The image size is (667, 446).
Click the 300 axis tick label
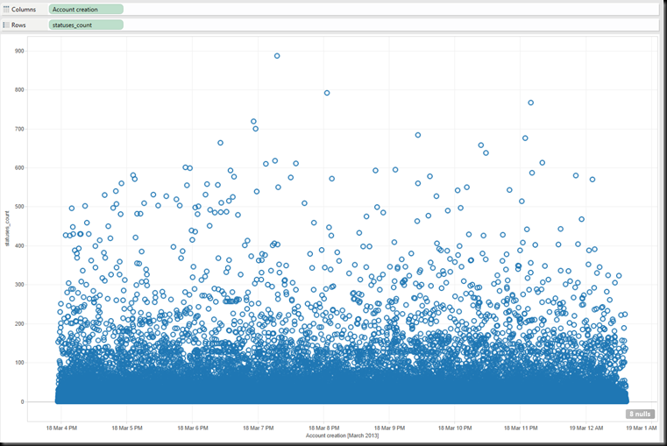19,285
